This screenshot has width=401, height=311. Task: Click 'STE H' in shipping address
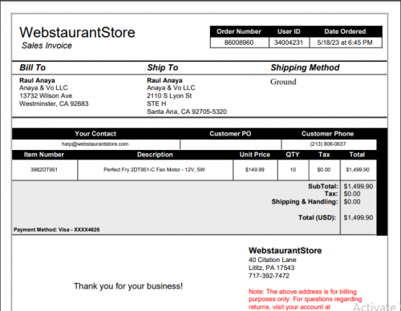point(156,103)
